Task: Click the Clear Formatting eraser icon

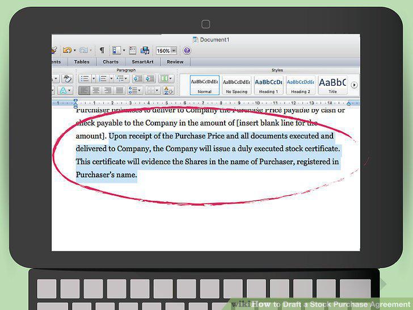Action: pyautogui.click(x=67, y=78)
